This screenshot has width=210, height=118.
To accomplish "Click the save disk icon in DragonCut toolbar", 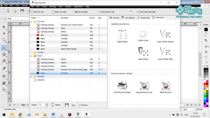I will click(22, 11).
